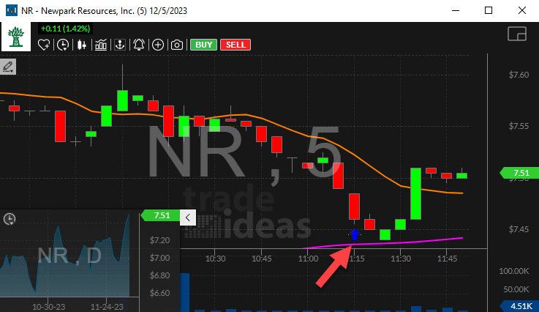539x312 pixels.
Task: Click the 11:30 time axis label
Action: [x=401, y=259]
